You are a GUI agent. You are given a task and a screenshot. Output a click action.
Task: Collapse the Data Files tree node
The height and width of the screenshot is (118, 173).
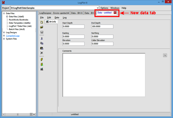point(4,13)
